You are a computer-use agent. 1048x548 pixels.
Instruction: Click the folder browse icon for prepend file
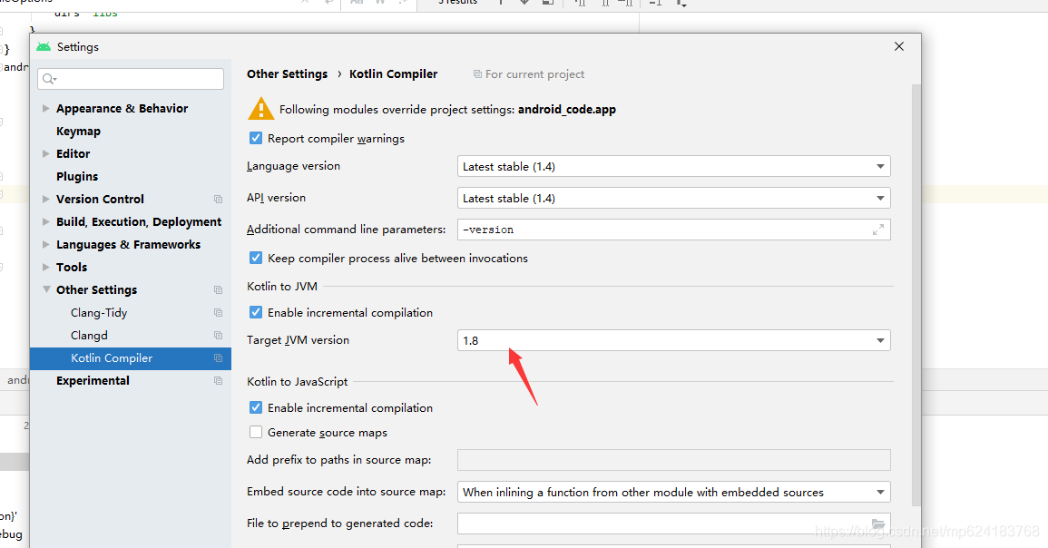[x=878, y=524]
